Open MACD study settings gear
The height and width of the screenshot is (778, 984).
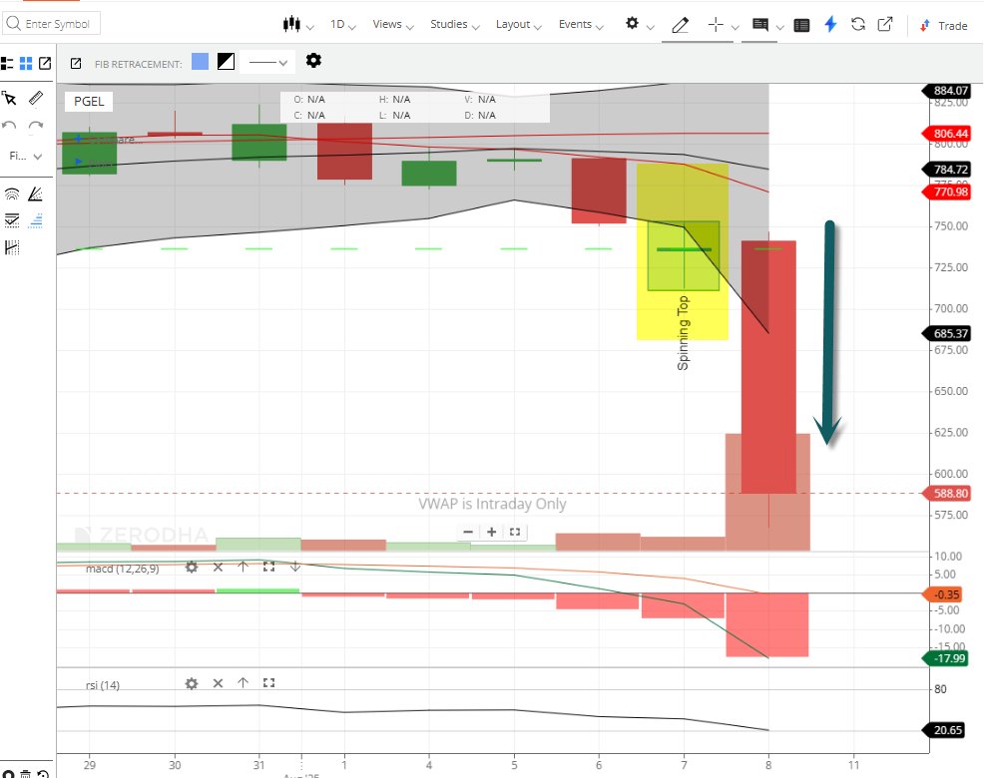[192, 568]
